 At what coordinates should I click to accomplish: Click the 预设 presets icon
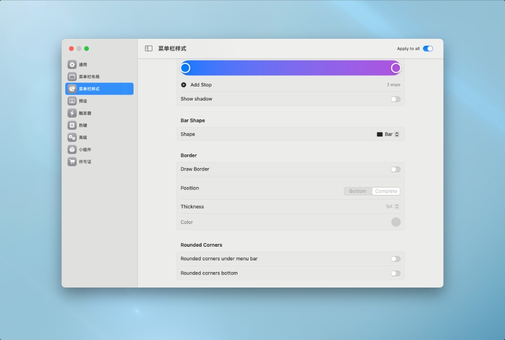tap(72, 101)
